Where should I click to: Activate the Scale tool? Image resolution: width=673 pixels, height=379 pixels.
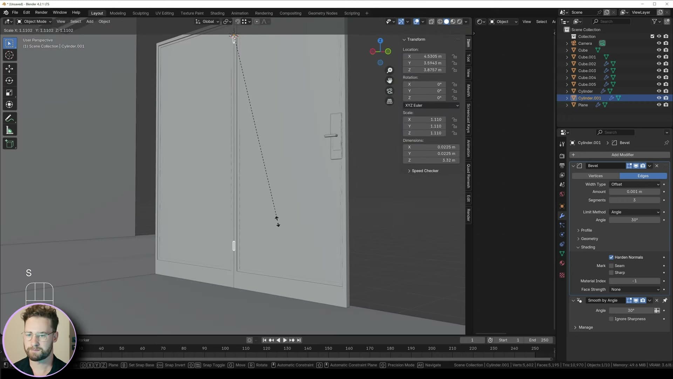click(9, 93)
